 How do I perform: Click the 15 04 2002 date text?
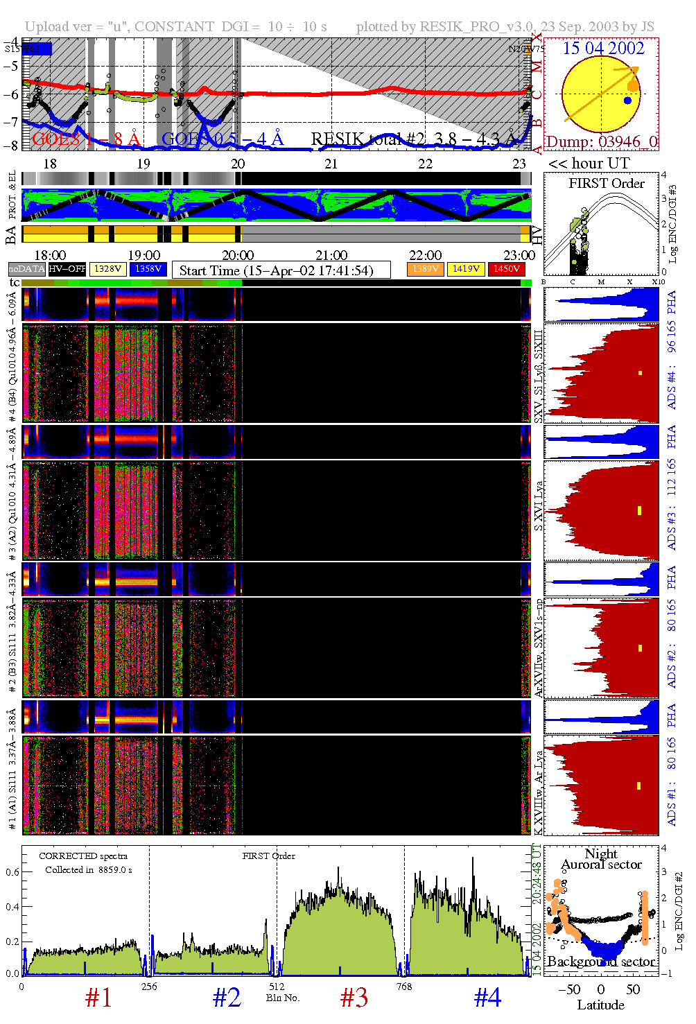603,49
